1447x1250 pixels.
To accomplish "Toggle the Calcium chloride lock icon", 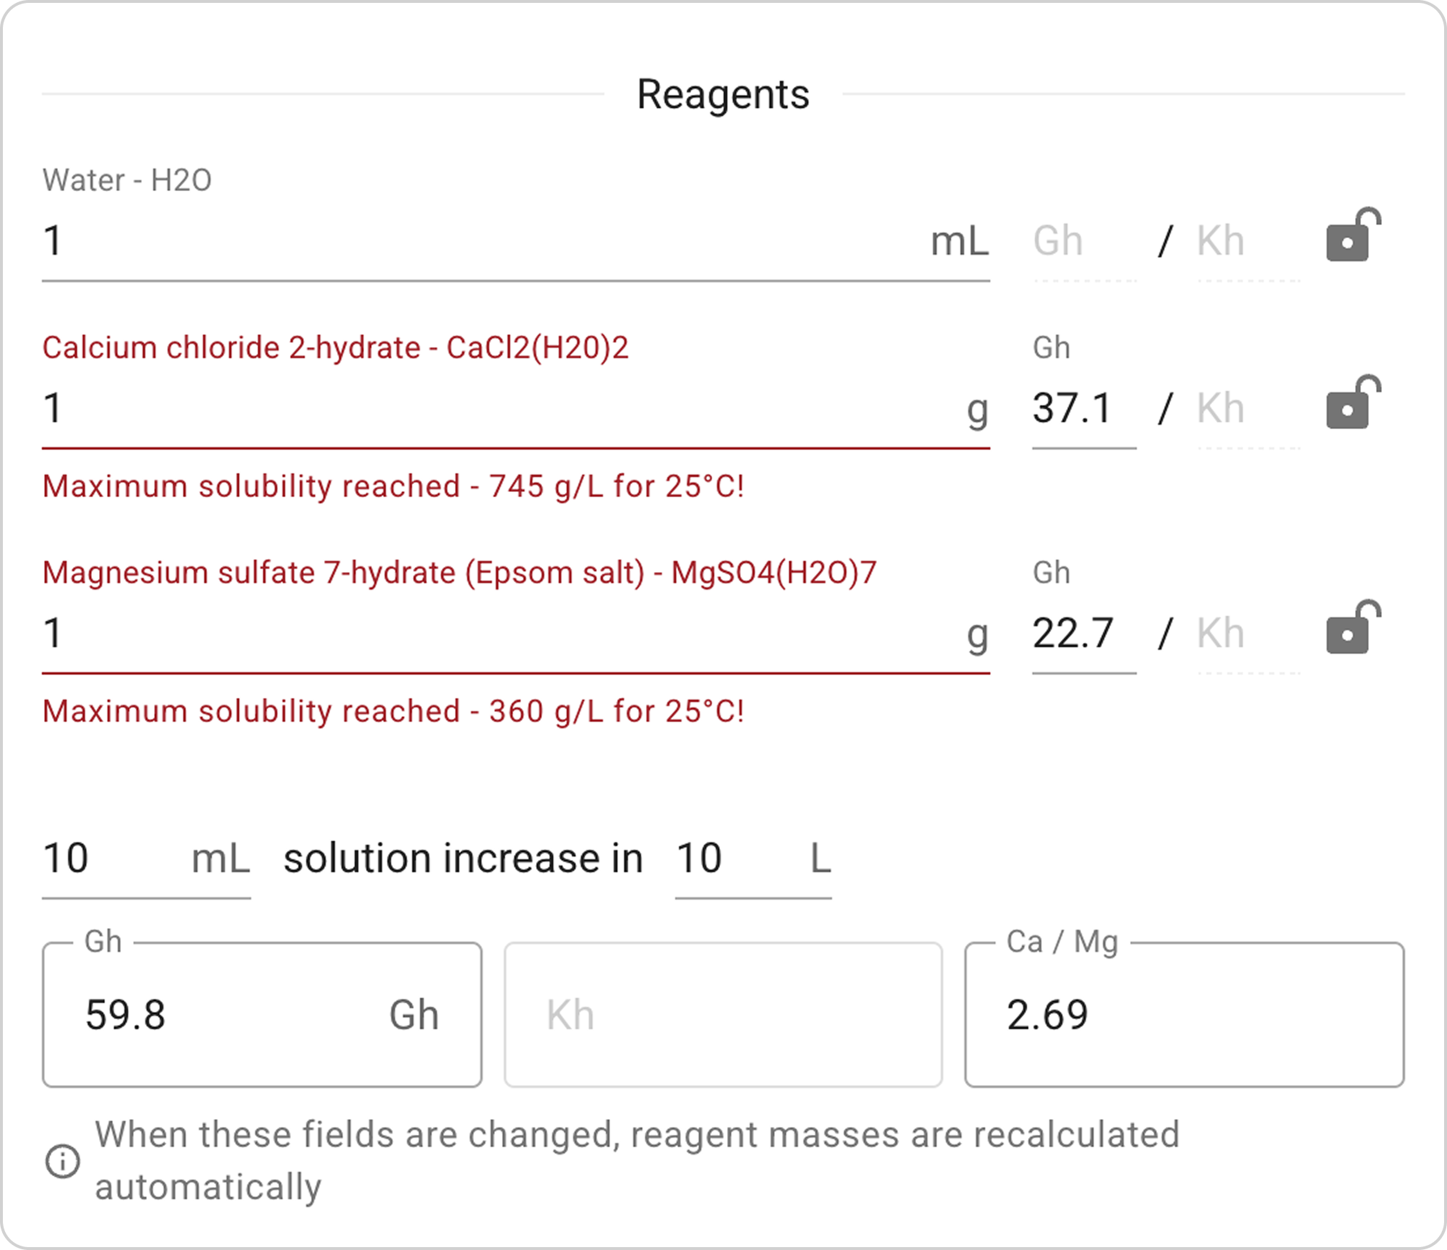I will (1351, 404).
